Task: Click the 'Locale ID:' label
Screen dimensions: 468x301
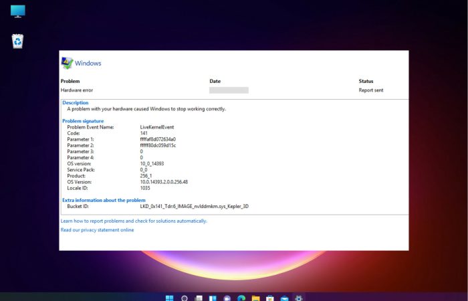Action: [x=78, y=188]
